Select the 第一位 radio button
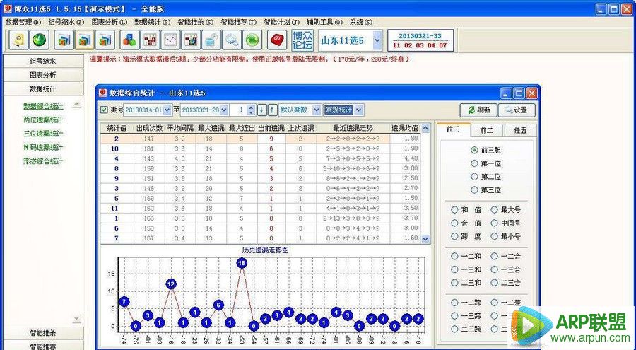 tap(474, 163)
